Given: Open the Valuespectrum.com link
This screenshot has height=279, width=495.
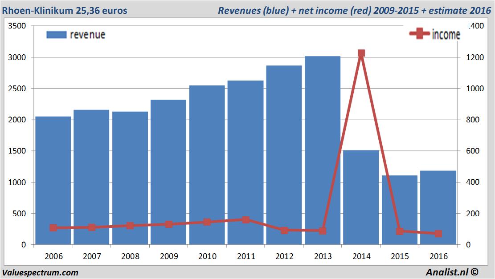Looking at the screenshot, I should 40,273.
